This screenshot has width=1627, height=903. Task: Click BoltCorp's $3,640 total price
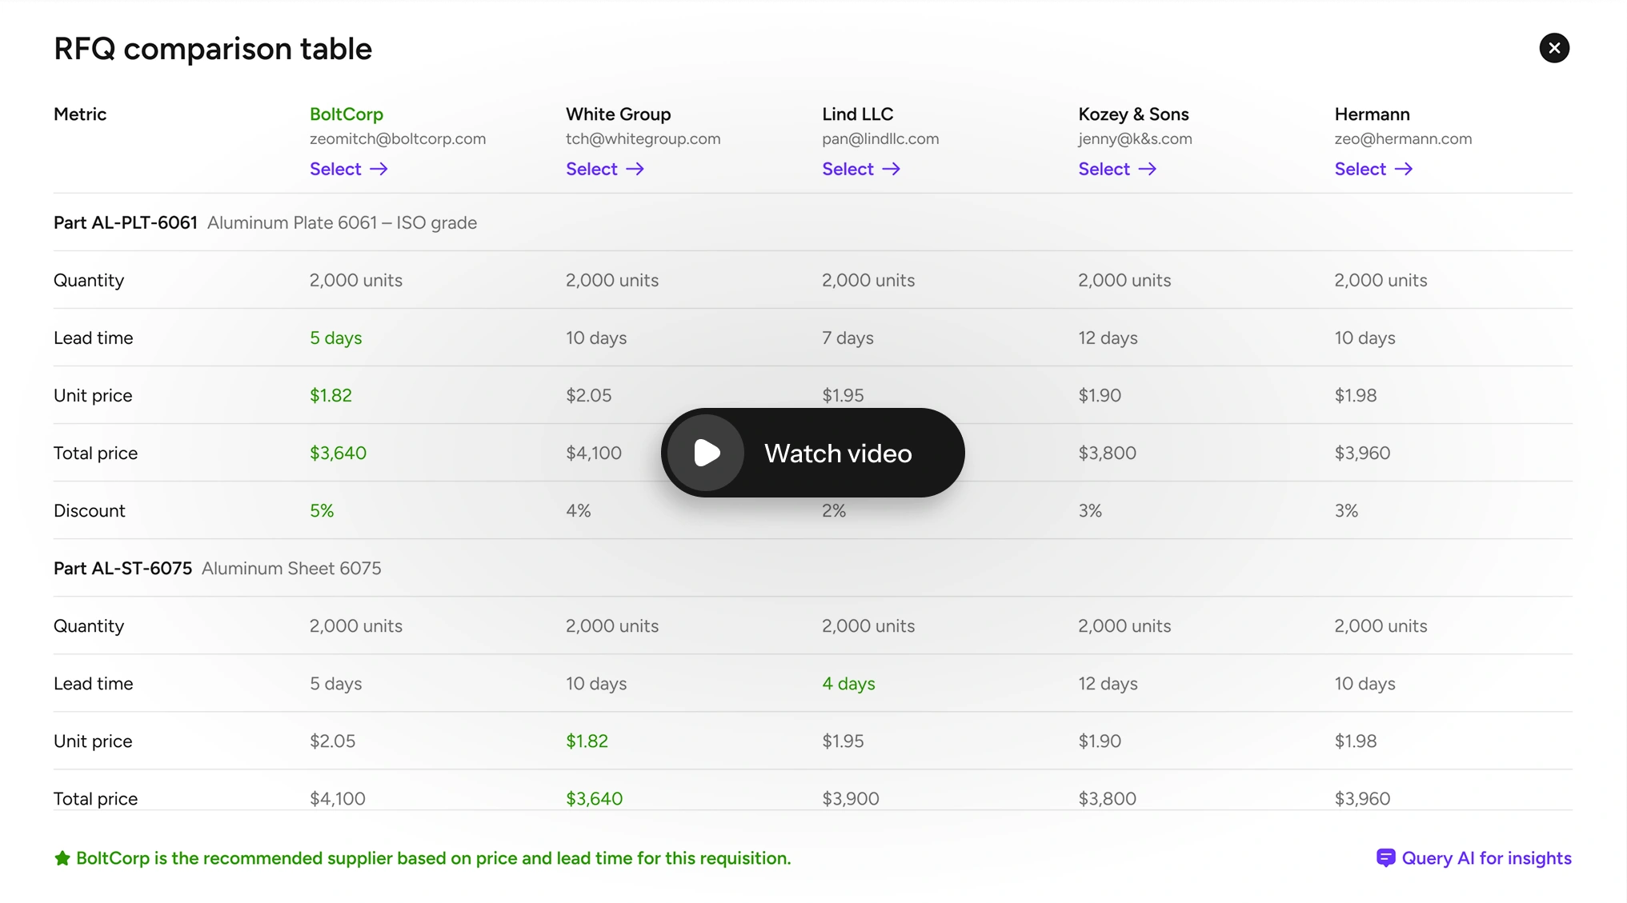pyautogui.click(x=338, y=453)
